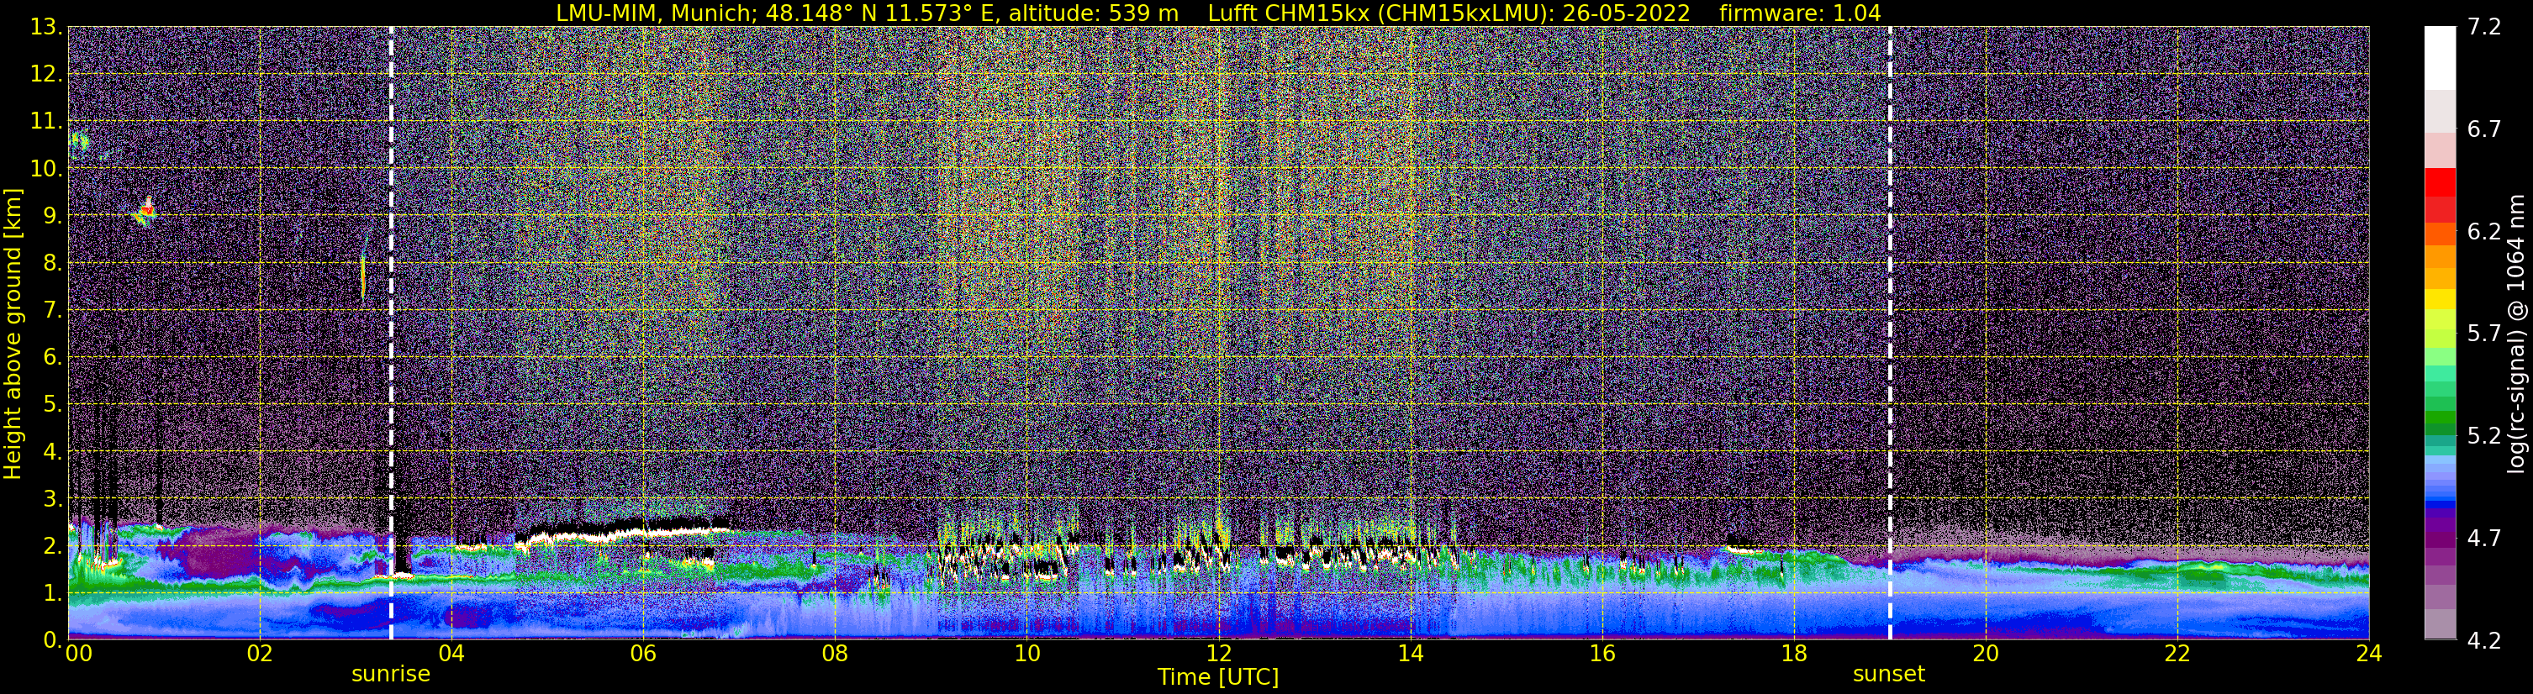Viewport: 2533px width, 694px height.
Task: Click the 'sunrise' label below the axis
Action: [390, 675]
